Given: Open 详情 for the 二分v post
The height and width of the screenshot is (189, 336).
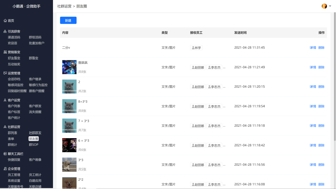Looking at the screenshot, I should click(x=313, y=48).
